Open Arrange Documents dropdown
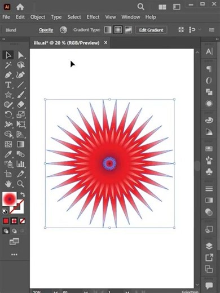This screenshot has width=220, height=293. coord(162,7)
